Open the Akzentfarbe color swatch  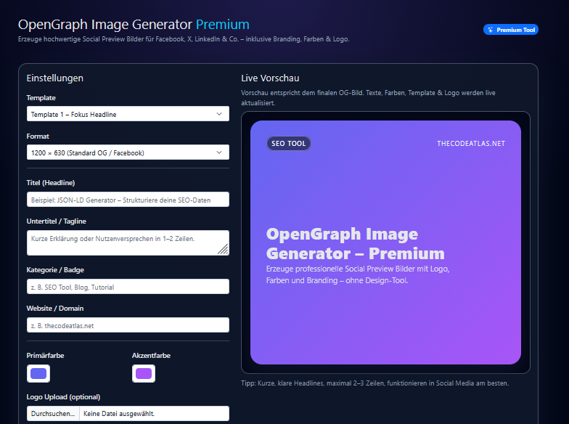pos(144,373)
